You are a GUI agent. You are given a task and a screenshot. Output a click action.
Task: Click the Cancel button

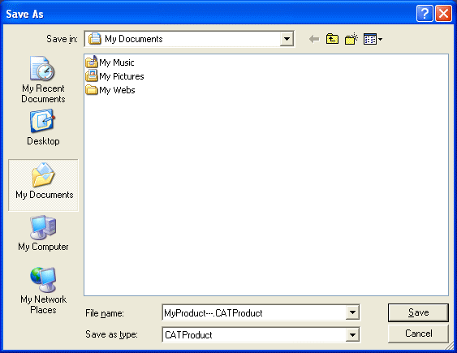coord(418,334)
